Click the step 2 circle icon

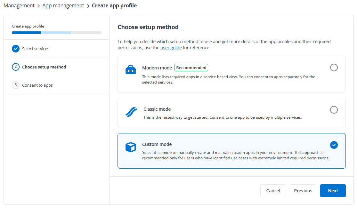(x=16, y=67)
